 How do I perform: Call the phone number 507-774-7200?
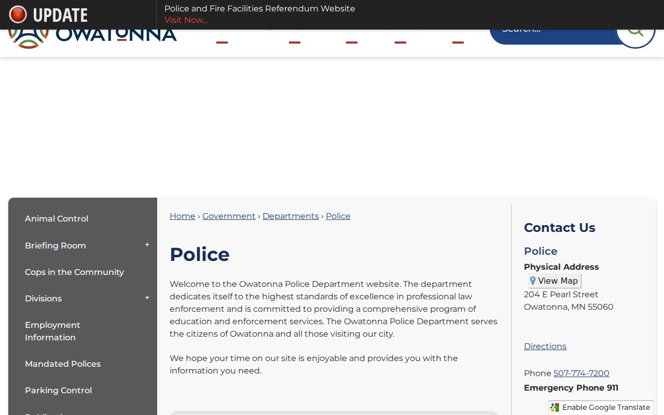click(582, 374)
